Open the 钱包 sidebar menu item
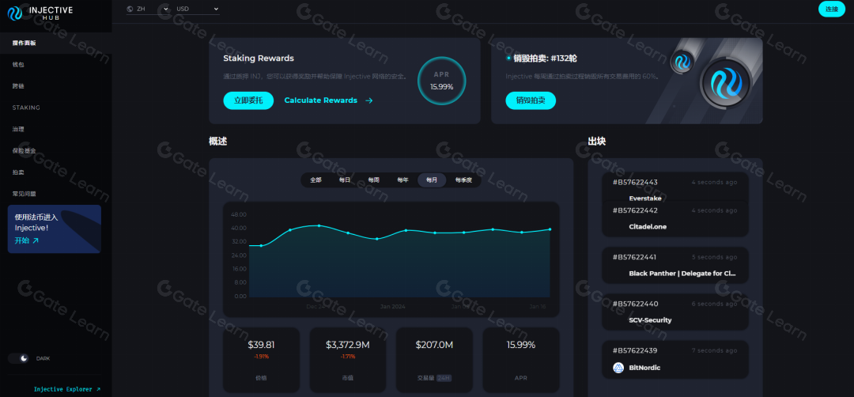The image size is (854, 397). (x=19, y=64)
